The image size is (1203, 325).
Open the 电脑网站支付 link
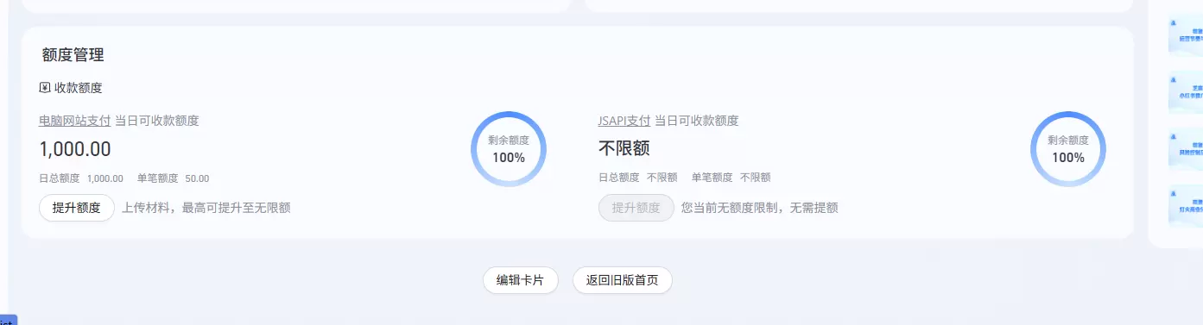tap(75, 121)
